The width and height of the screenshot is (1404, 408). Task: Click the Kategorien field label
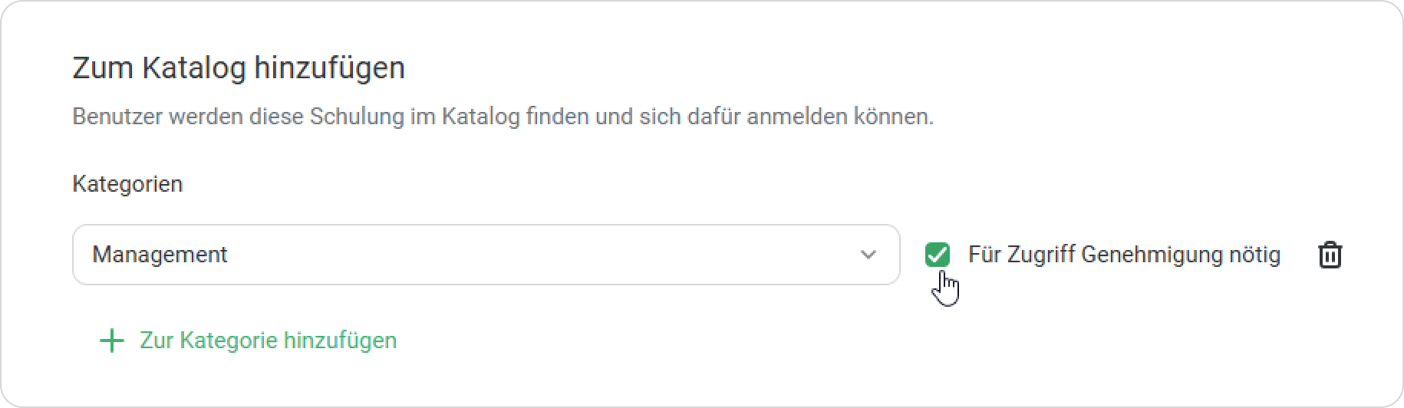pos(127,184)
